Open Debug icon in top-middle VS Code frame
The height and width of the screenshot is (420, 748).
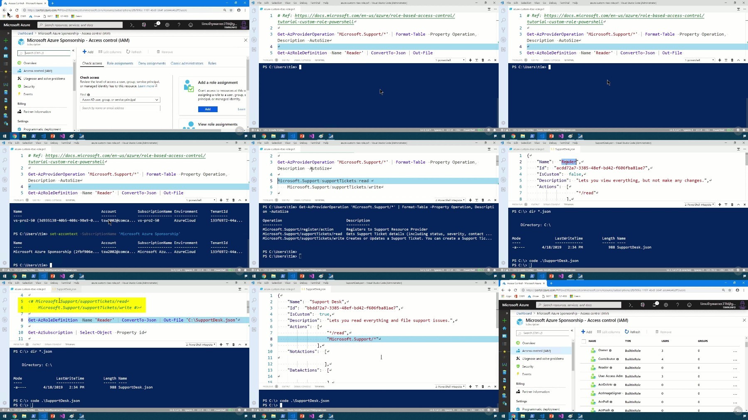pos(254,40)
